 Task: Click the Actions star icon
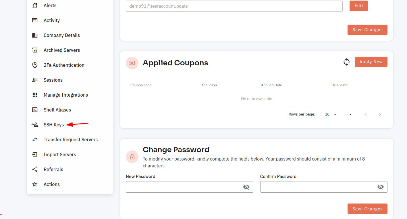35,184
